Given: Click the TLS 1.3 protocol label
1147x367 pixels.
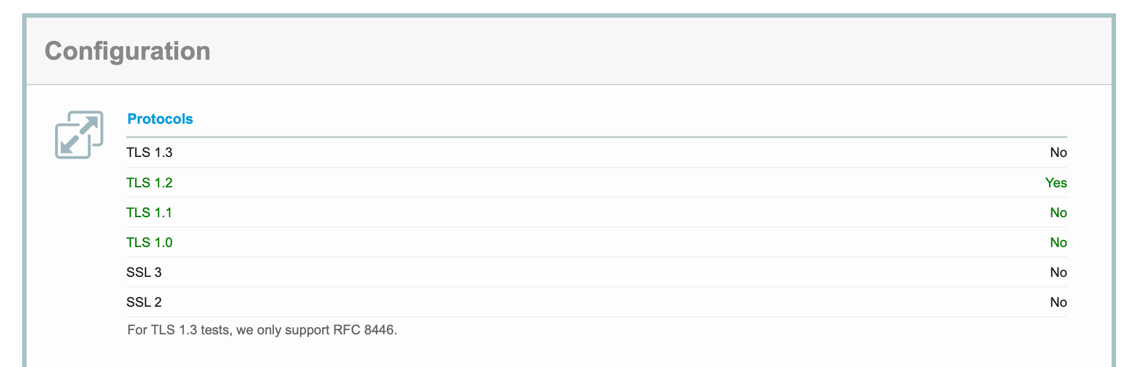Looking at the screenshot, I should [149, 153].
